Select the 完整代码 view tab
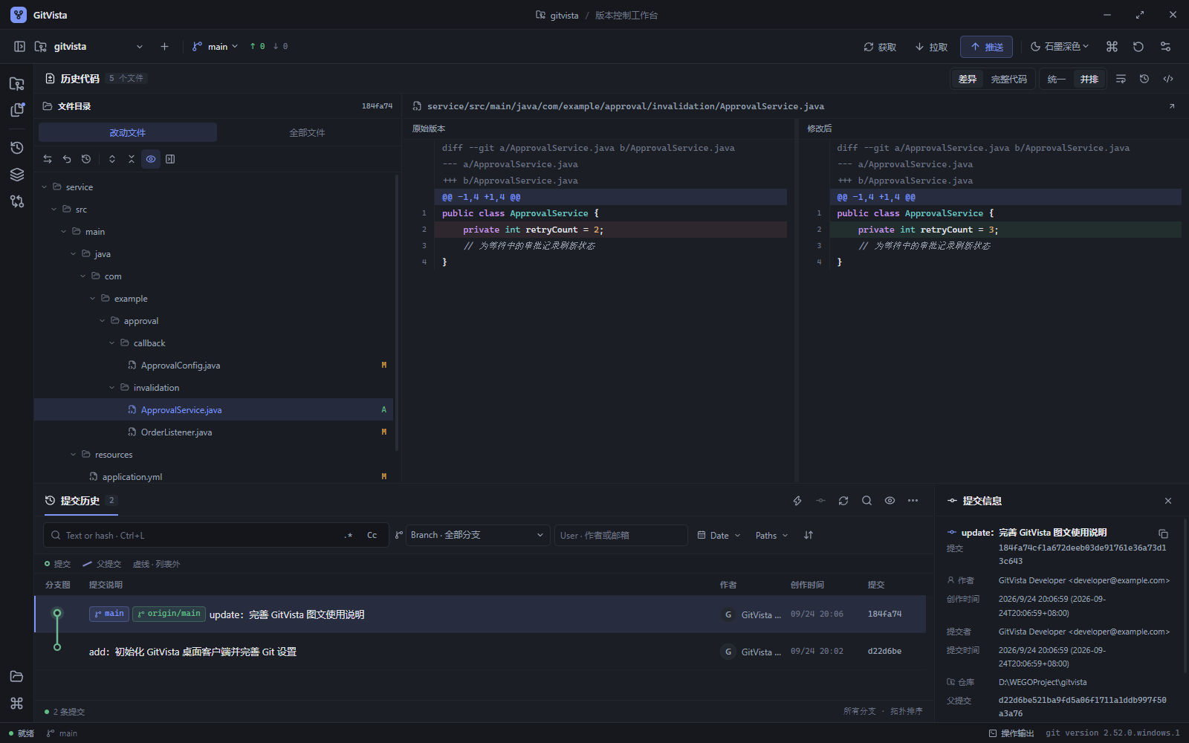This screenshot has height=743, width=1189. coord(1008,79)
